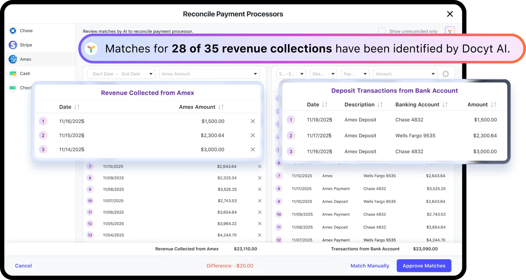Open the Des... description filter dropdown

point(323,74)
